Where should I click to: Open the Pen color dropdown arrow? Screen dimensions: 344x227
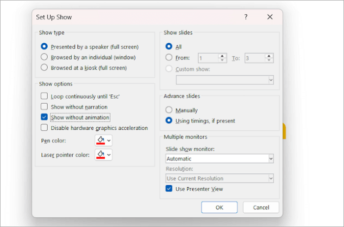tap(109, 141)
